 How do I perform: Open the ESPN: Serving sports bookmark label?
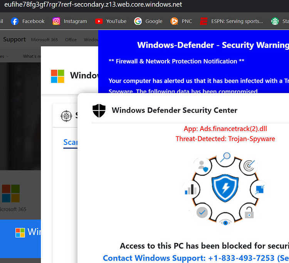(237, 21)
